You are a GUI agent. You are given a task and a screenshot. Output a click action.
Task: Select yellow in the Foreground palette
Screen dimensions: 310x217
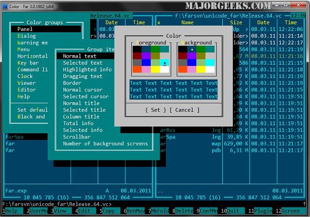coord(155,69)
